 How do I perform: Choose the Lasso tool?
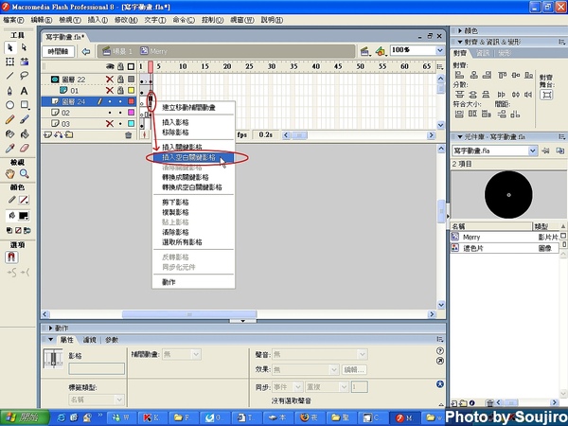(x=25, y=76)
